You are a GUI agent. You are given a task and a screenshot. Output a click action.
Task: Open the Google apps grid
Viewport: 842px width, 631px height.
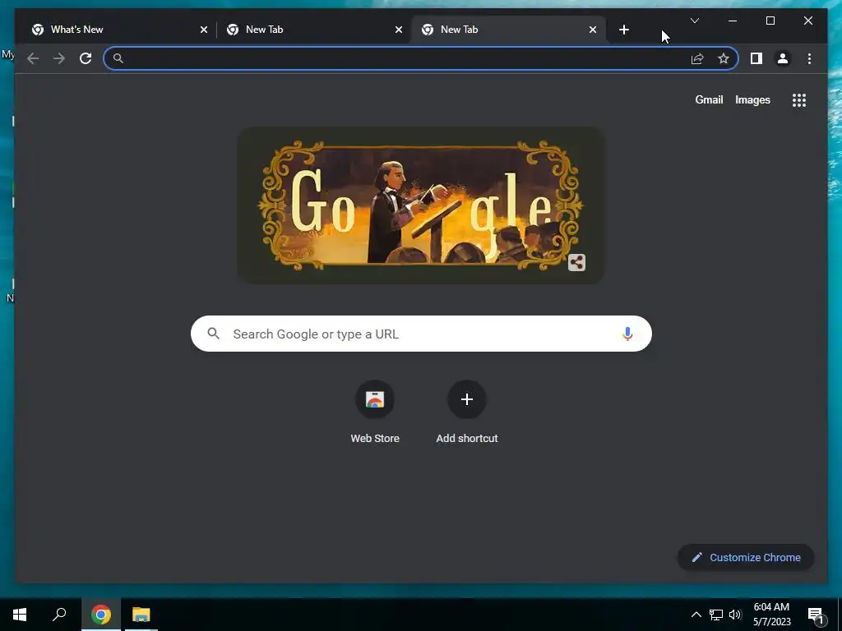tap(799, 99)
